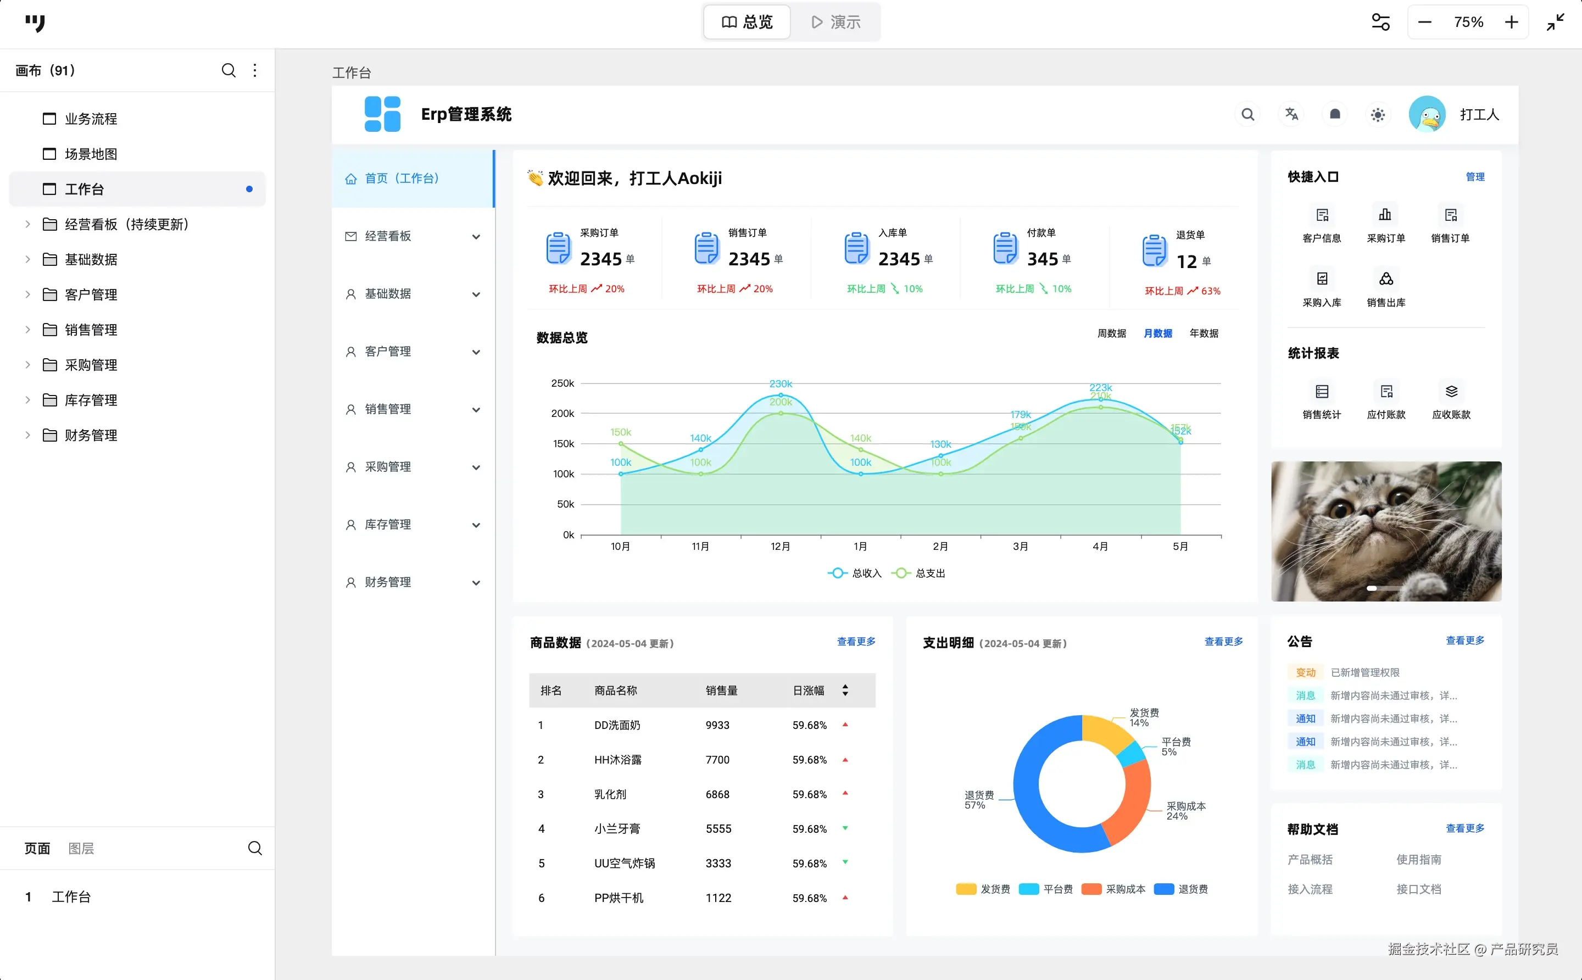Image resolution: width=1582 pixels, height=980 pixels.
Task: Open the notification bell icon
Action: [1334, 115]
